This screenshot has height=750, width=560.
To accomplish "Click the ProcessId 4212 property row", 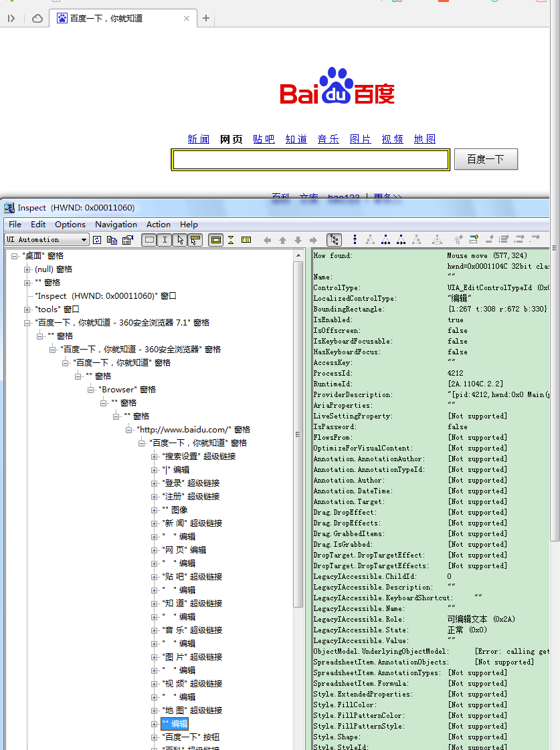I will point(431,374).
